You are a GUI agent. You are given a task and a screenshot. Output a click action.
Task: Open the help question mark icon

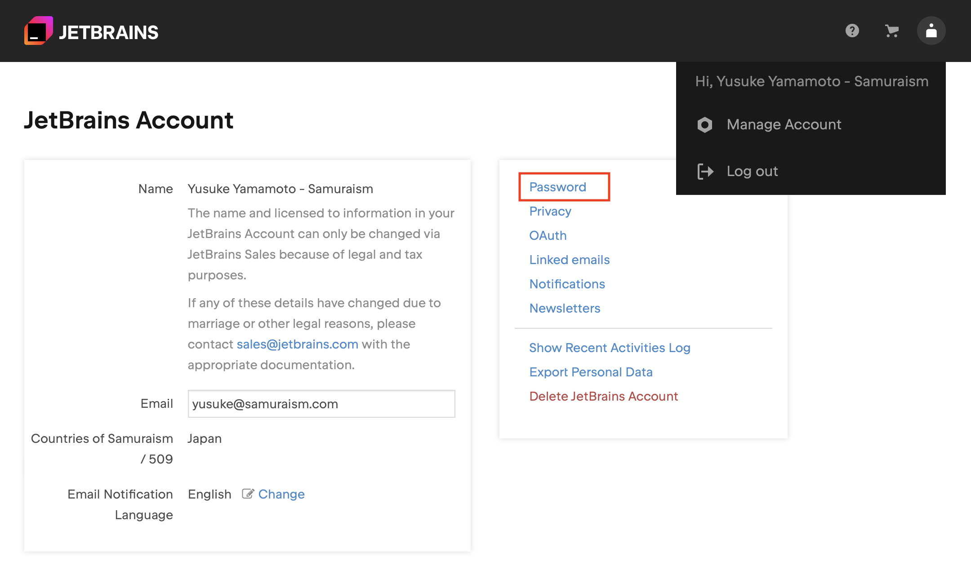(x=852, y=31)
